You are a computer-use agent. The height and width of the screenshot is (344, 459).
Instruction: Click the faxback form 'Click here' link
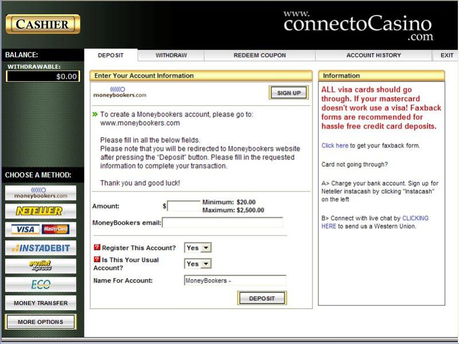click(x=334, y=146)
